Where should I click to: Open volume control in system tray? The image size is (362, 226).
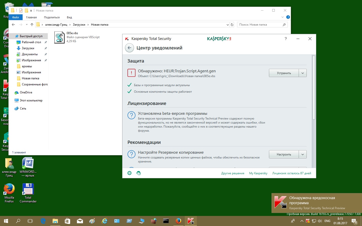click(320, 221)
